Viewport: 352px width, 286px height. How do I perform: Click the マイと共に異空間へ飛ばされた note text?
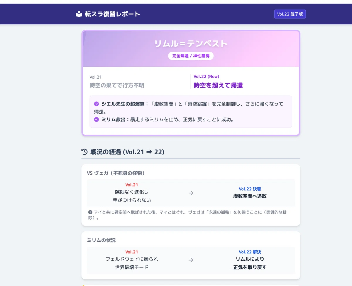[x=187, y=215]
